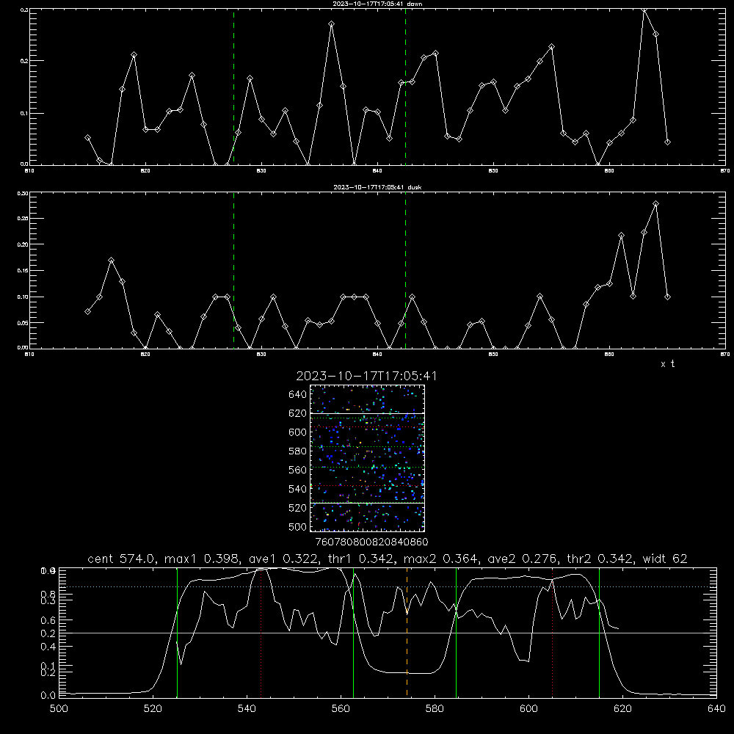Click the highest top plot marker near x=863

[644, 10]
